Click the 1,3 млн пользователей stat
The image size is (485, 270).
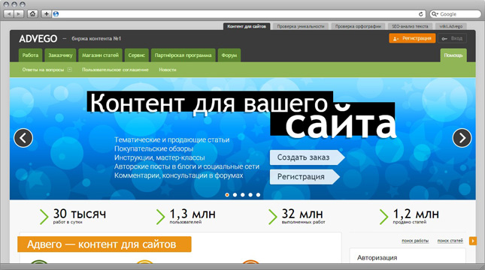click(x=186, y=216)
